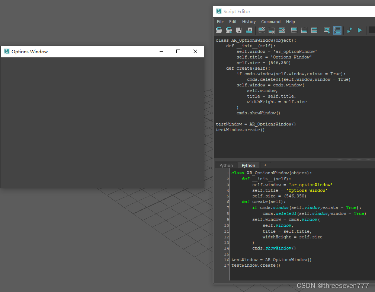The height and width of the screenshot is (292, 375).
Task: Open the File menu in Script Editor
Action: (x=220, y=22)
